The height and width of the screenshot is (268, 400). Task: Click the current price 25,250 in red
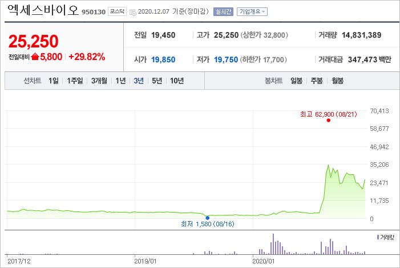point(34,41)
